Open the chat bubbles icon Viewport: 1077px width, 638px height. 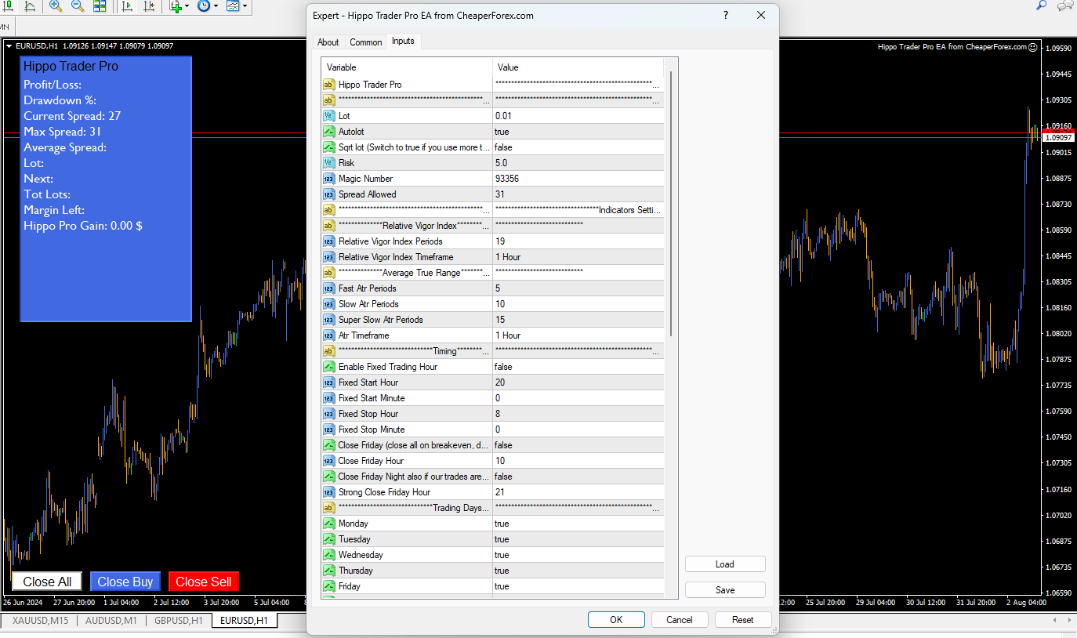click(1065, 5)
